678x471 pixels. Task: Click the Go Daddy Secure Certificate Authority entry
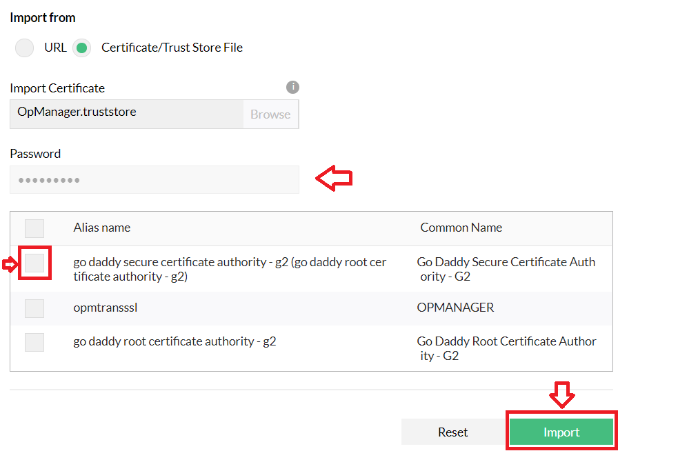pyautogui.click(x=506, y=269)
